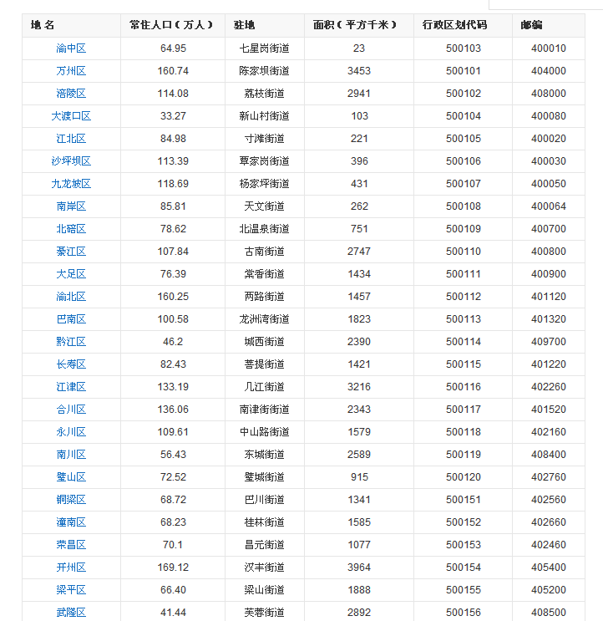Select the 龙洲湾街道 cell
This screenshot has height=621, width=603.
264,319
